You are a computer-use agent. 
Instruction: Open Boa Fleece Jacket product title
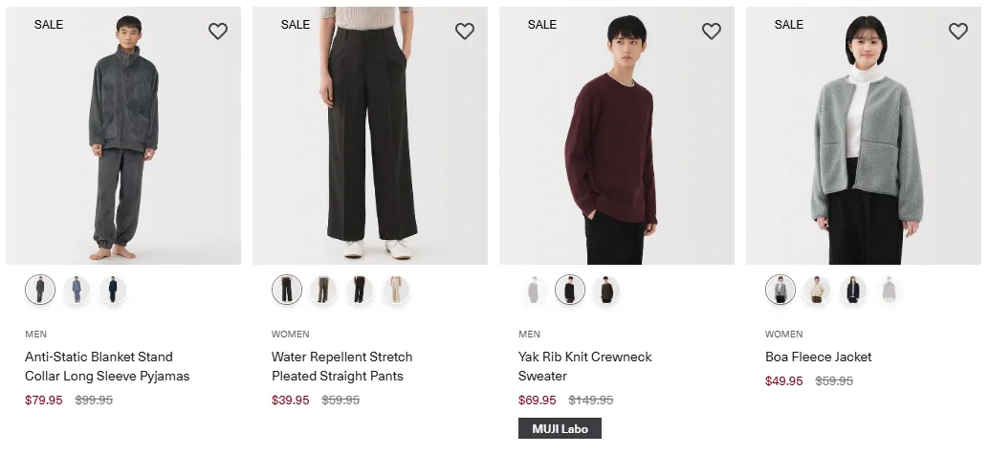point(818,357)
